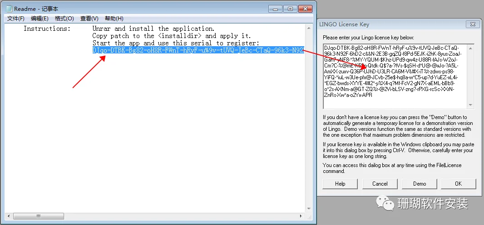Click the 'Instructions:' text in Notepad
484x225 pixels.
coord(47,29)
